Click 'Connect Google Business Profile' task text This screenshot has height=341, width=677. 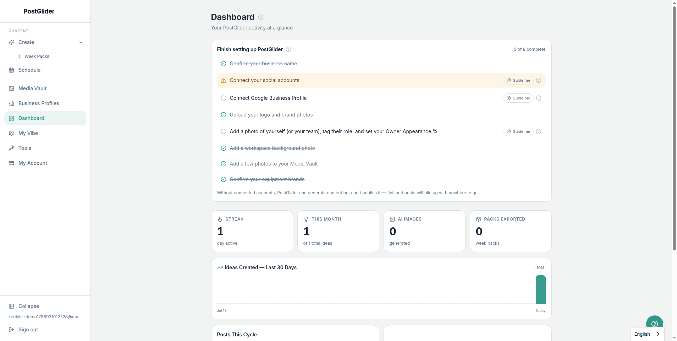click(x=268, y=98)
